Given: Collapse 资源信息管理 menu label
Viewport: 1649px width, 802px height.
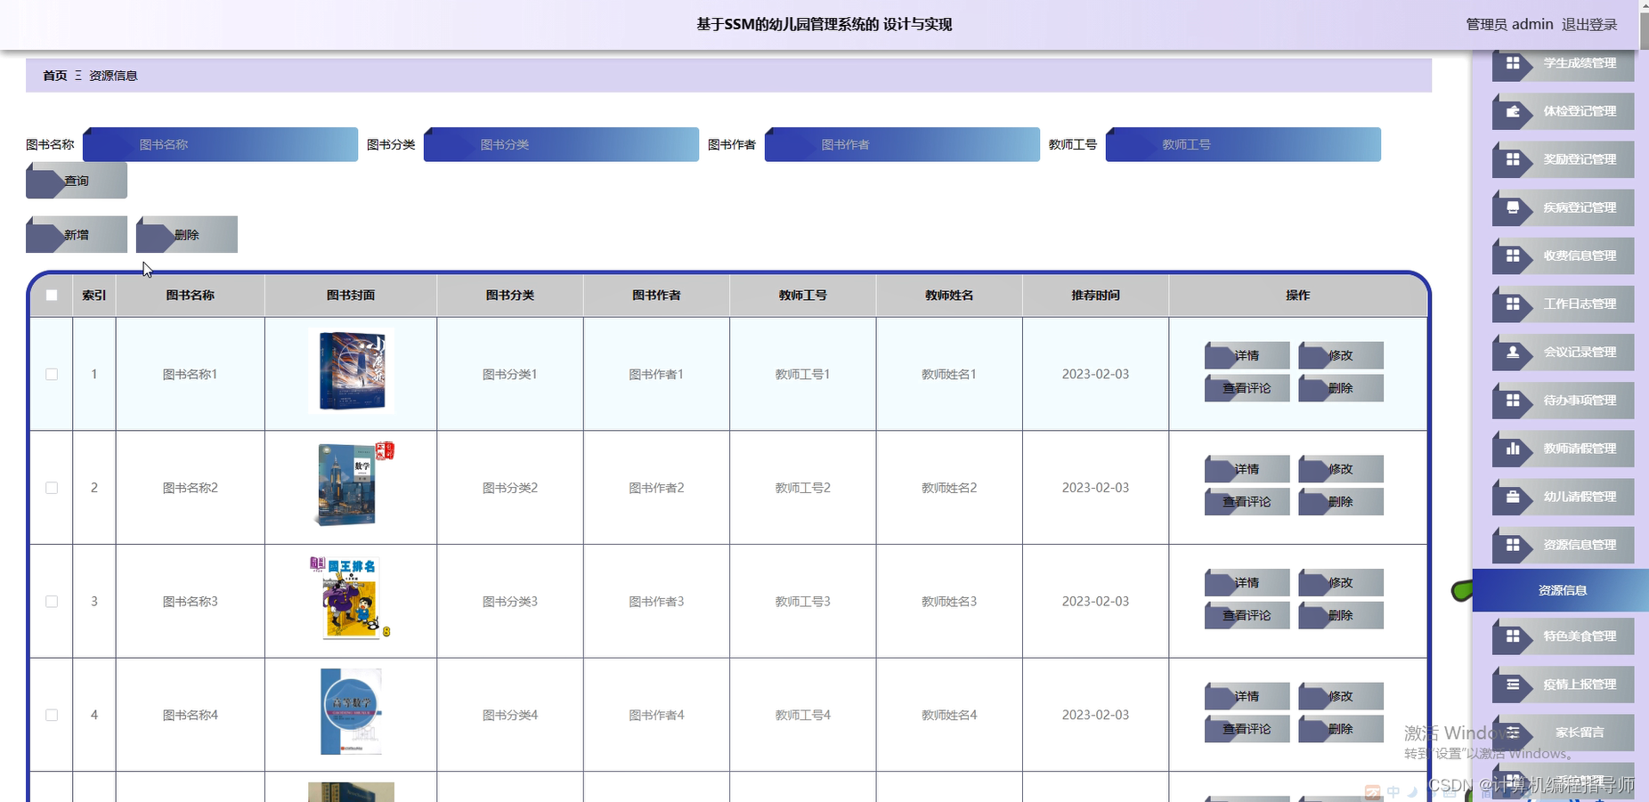Looking at the screenshot, I should pyautogui.click(x=1580, y=545).
